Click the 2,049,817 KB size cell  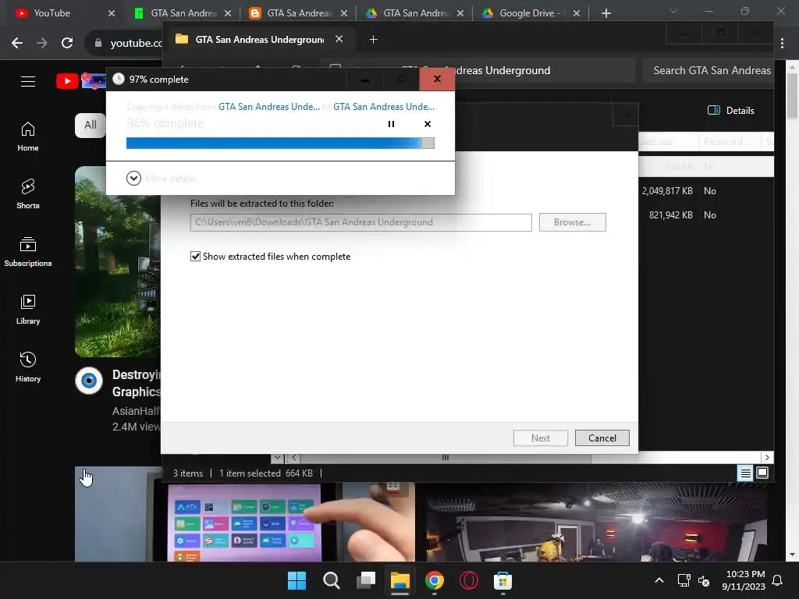tap(667, 191)
